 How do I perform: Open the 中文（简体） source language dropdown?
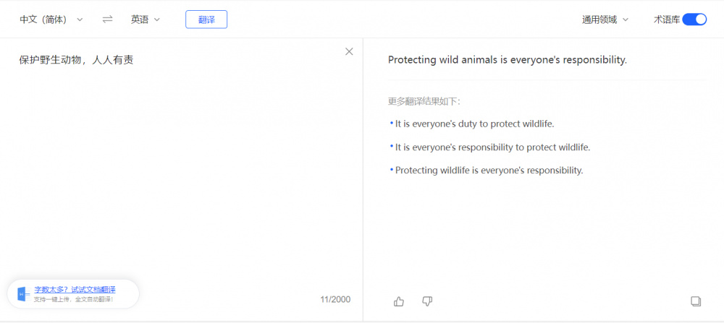coord(51,20)
